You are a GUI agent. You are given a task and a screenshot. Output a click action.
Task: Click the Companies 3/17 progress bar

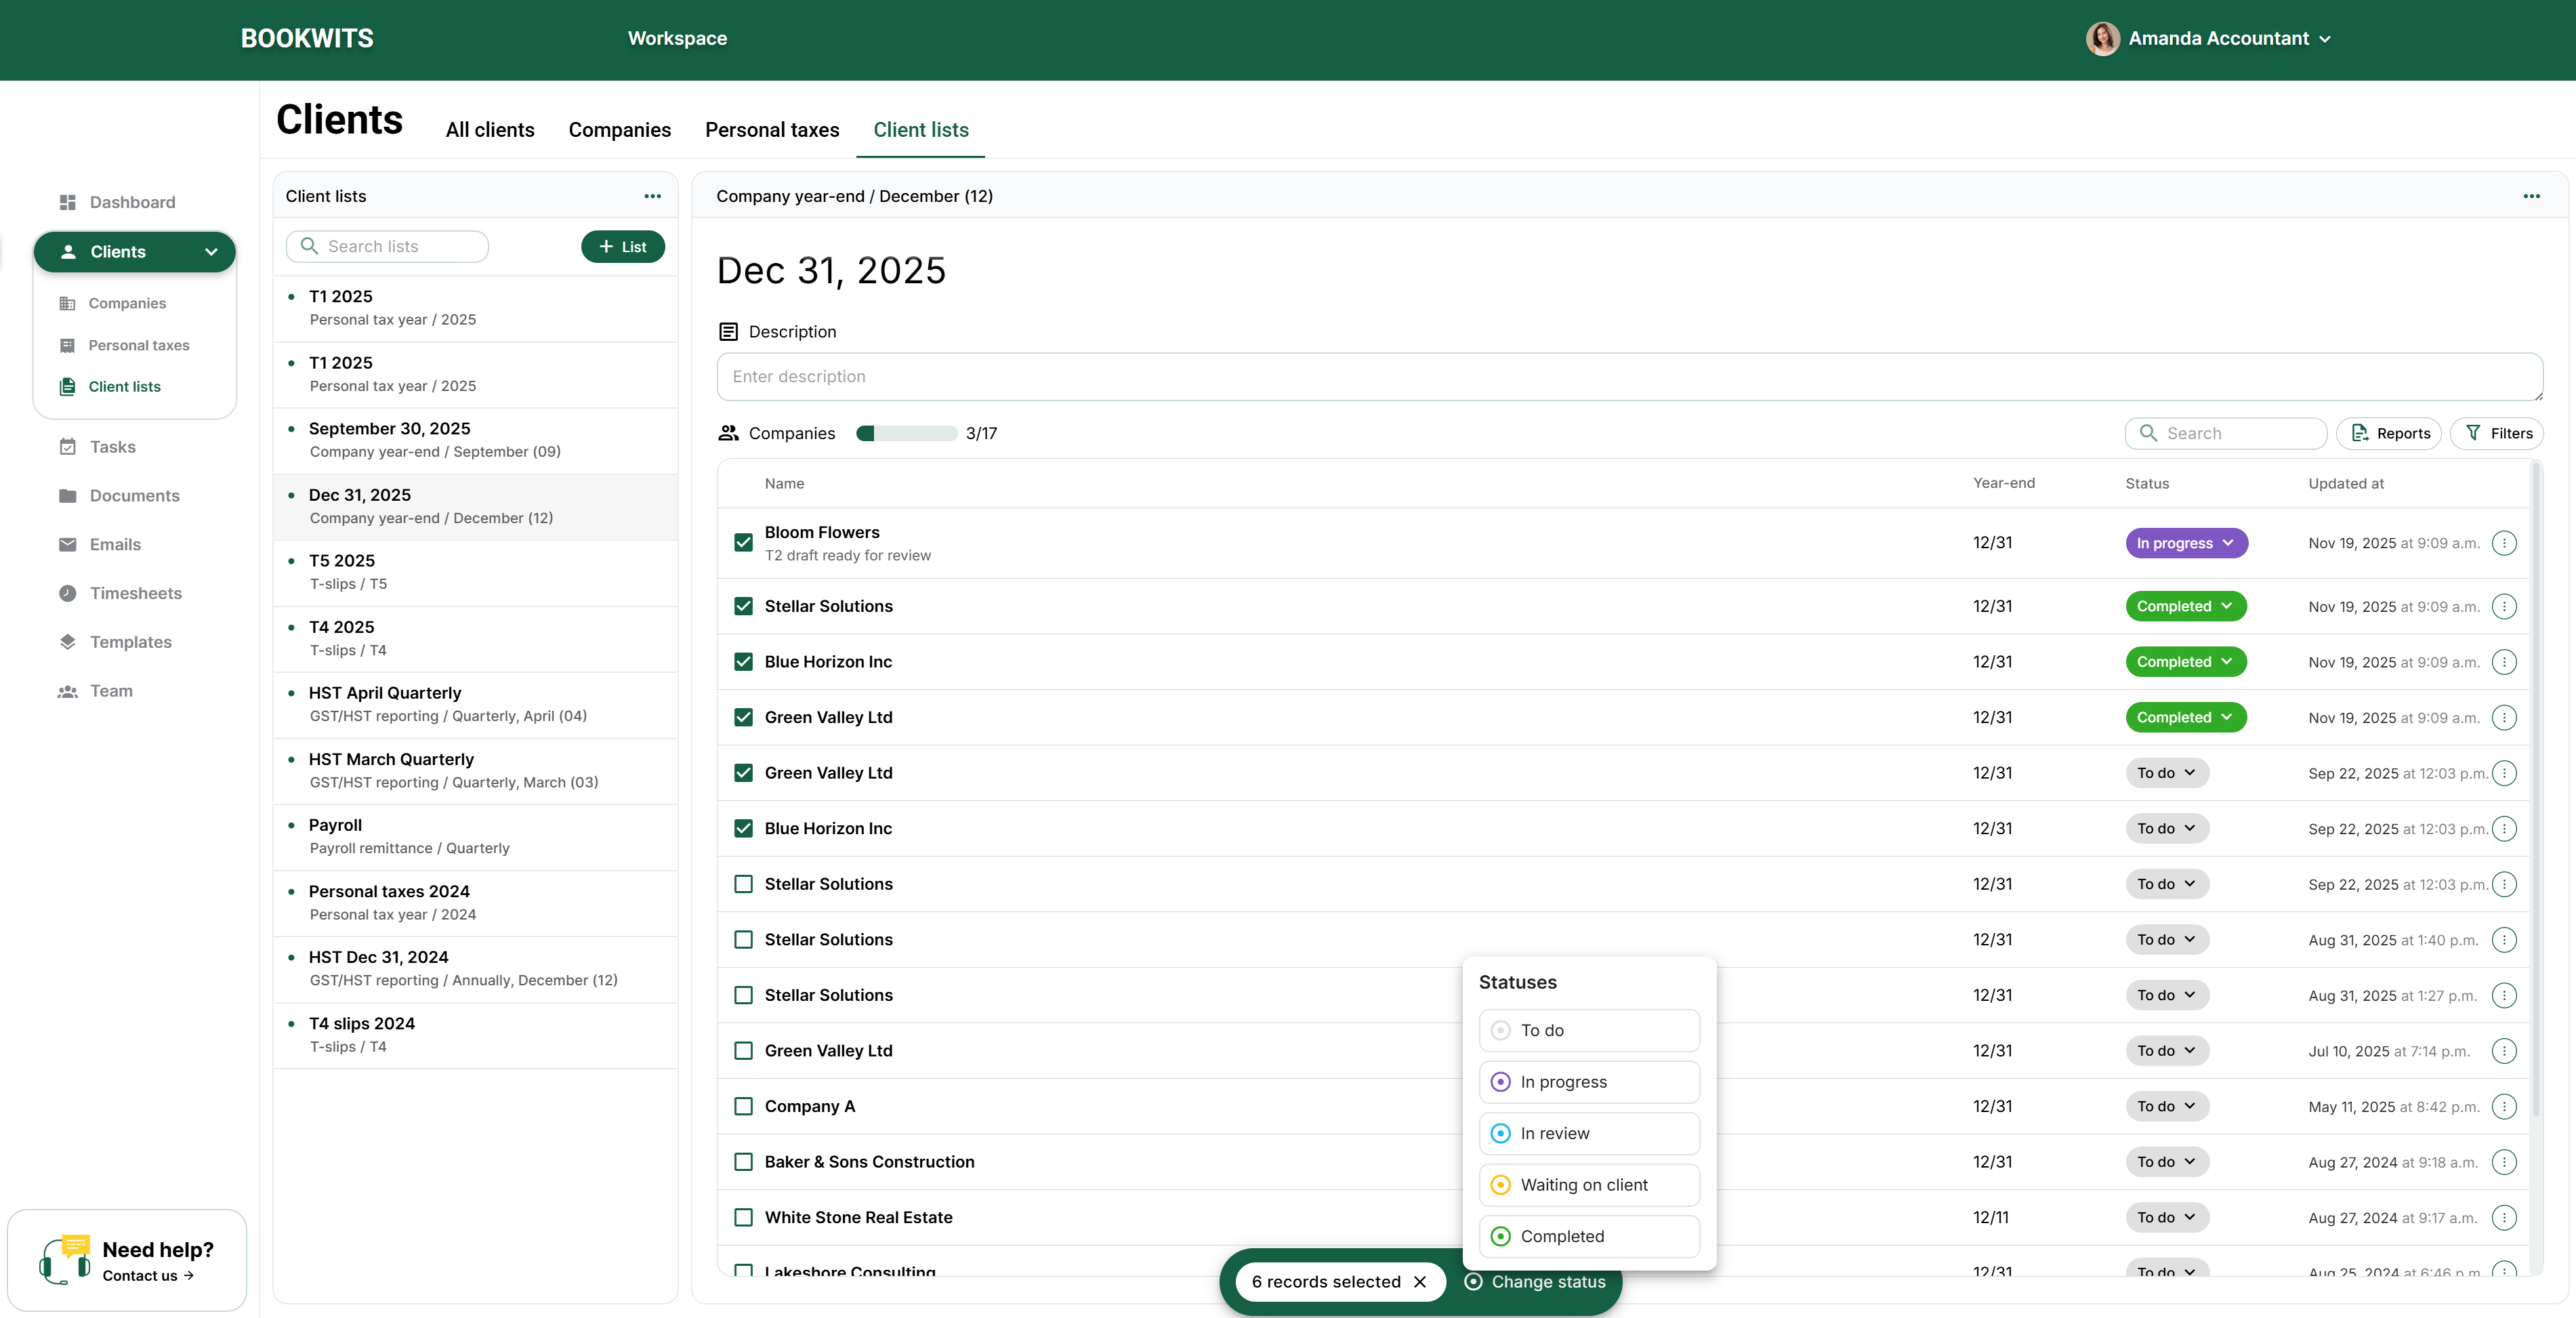tap(906, 433)
